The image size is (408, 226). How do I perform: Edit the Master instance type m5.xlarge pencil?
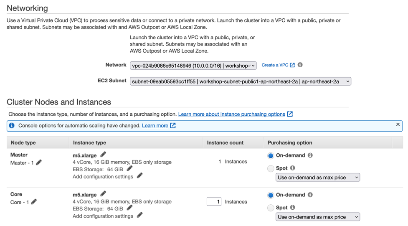click(103, 155)
